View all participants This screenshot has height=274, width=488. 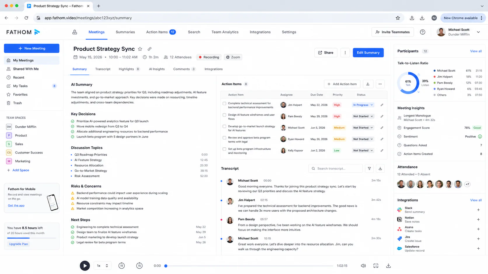(476, 51)
